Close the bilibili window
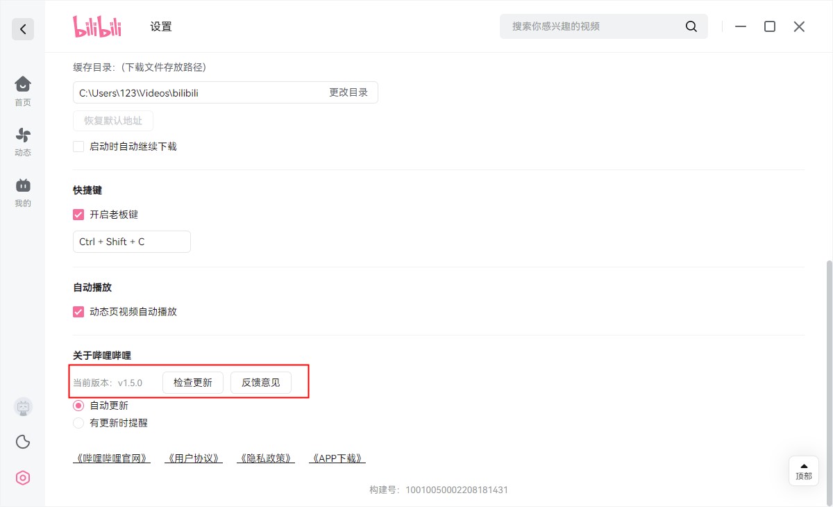This screenshot has height=507, width=833. (x=799, y=26)
